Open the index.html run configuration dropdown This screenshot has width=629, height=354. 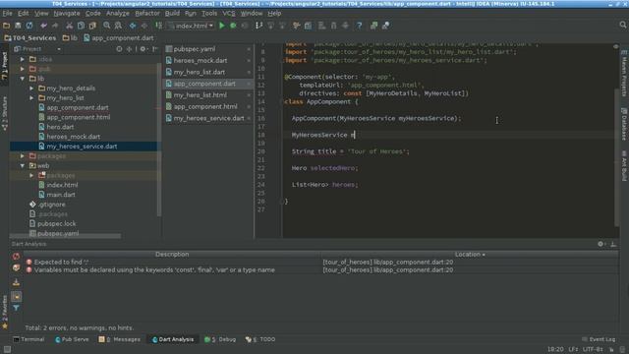[191, 26]
